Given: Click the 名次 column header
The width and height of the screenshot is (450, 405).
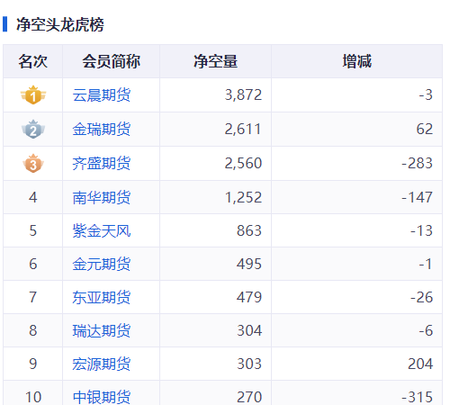Looking at the screenshot, I should pos(33,61).
